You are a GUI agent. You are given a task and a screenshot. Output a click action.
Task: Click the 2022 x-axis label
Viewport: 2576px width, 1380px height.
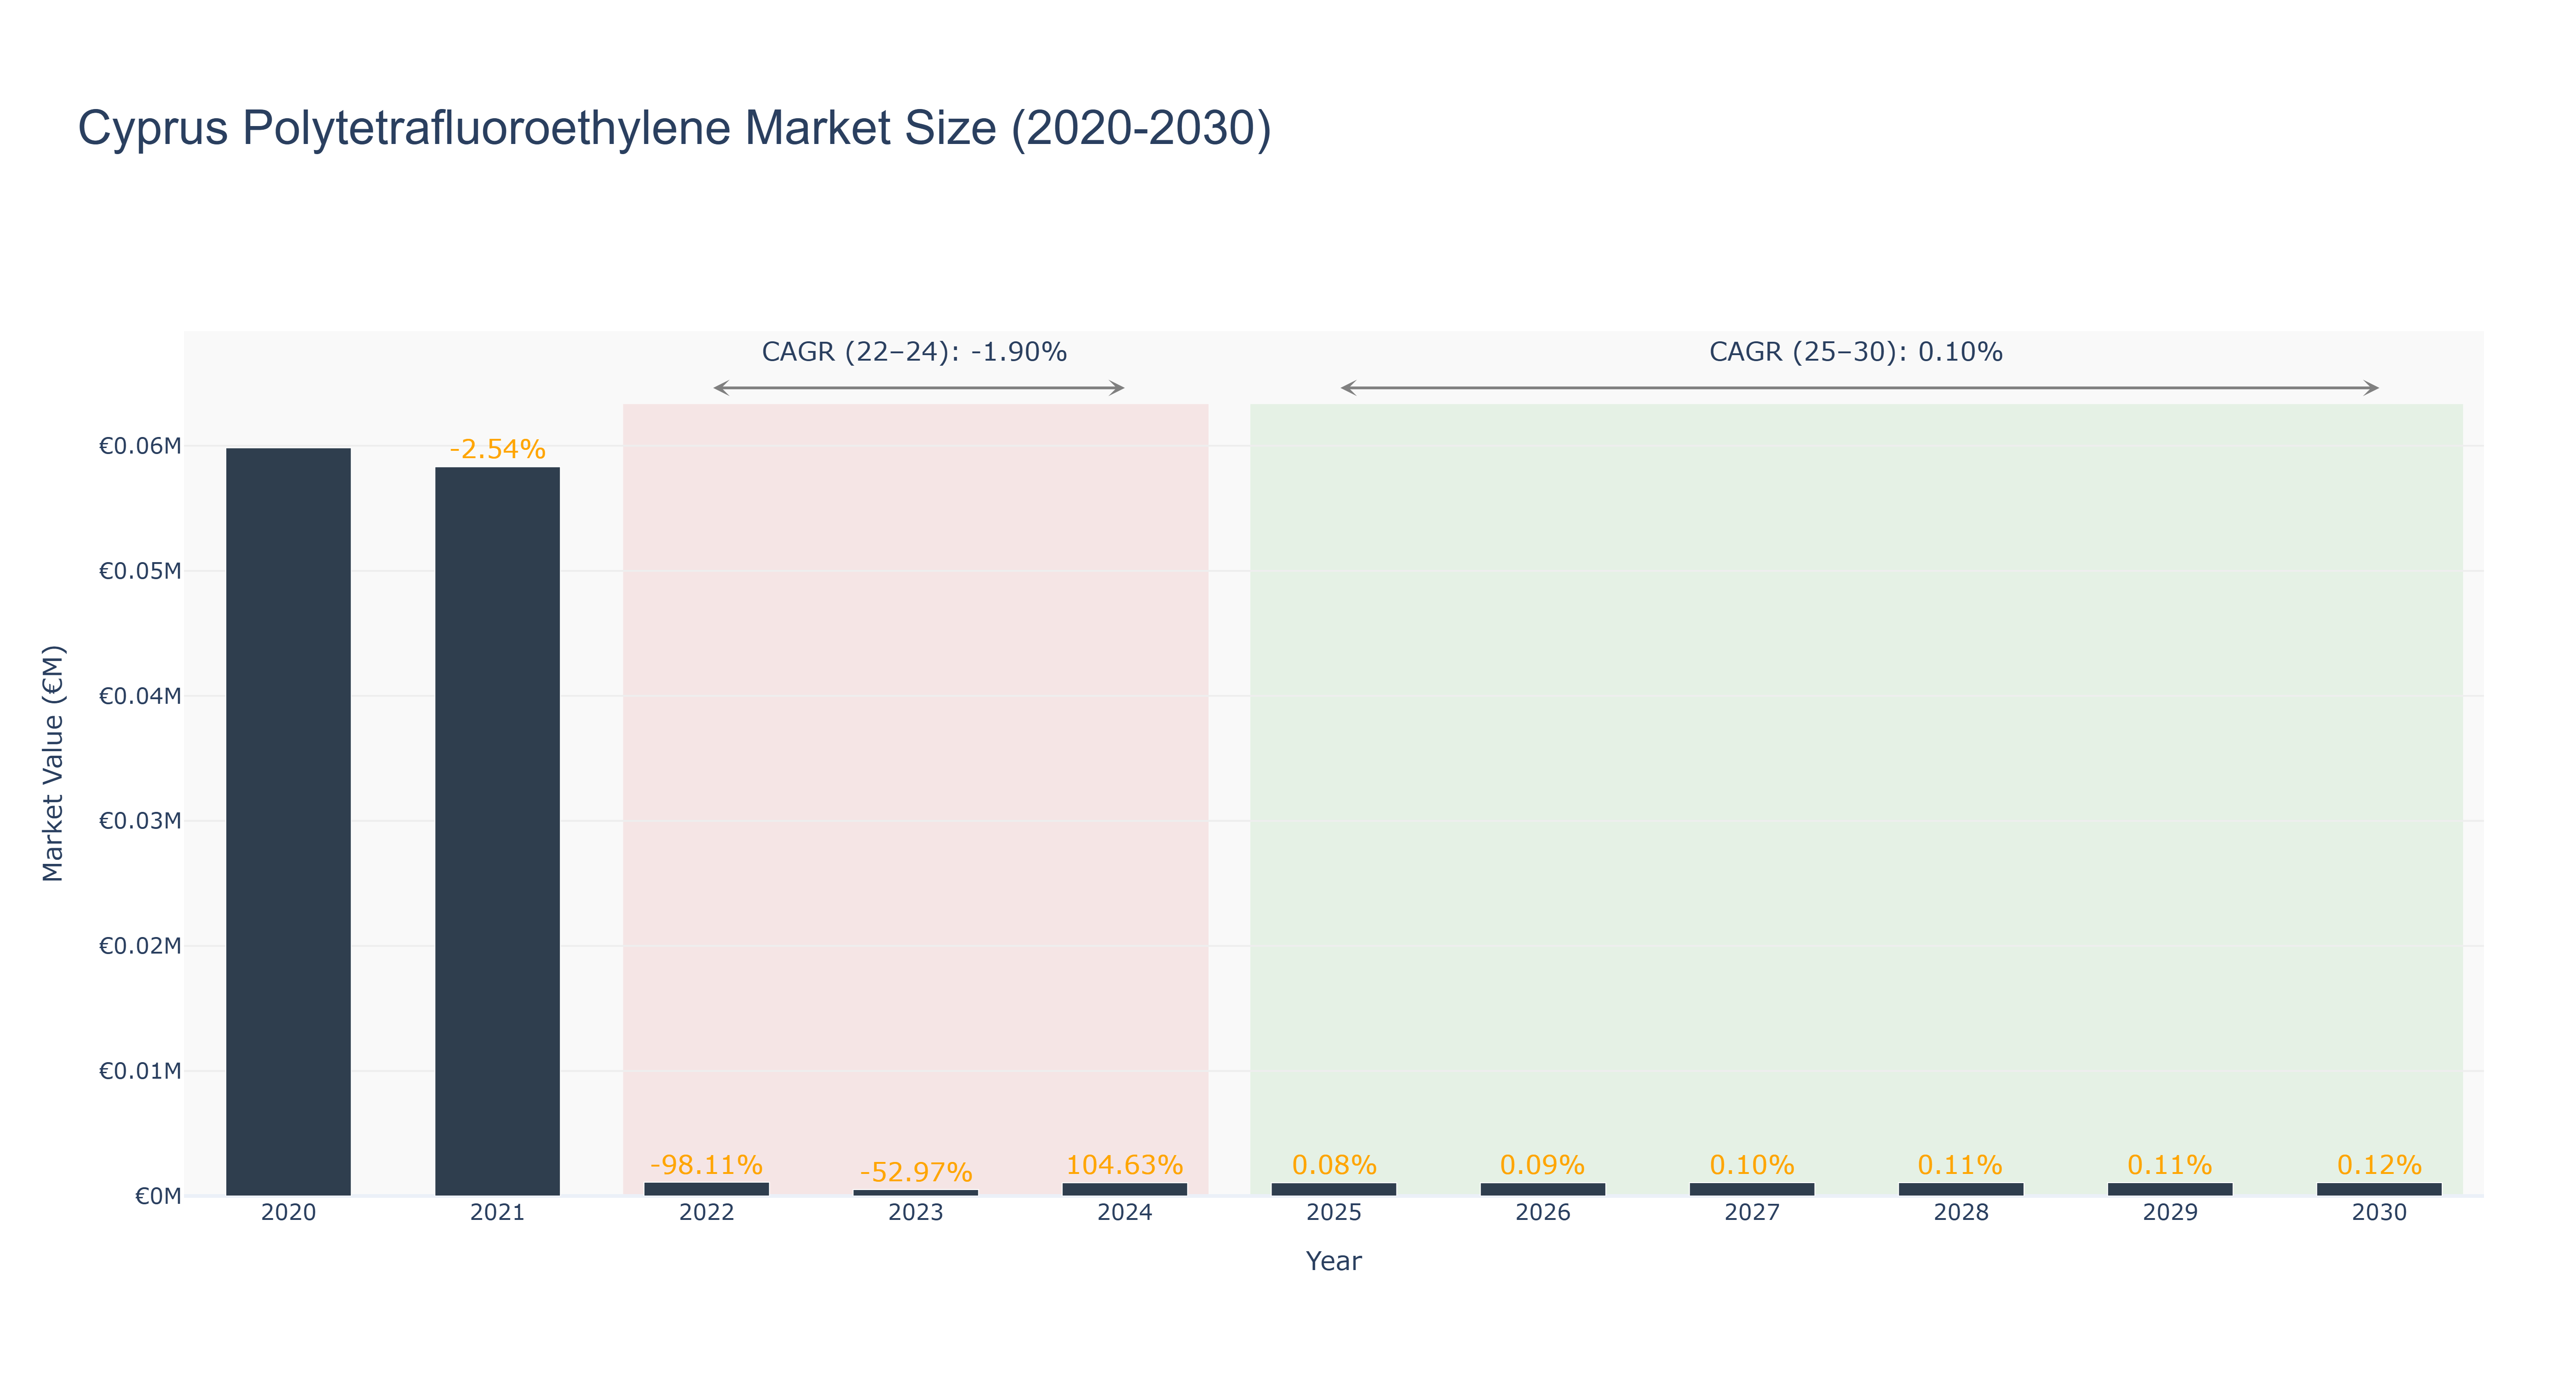[707, 1213]
